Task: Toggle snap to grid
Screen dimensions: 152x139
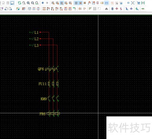Action: click(80, 3)
